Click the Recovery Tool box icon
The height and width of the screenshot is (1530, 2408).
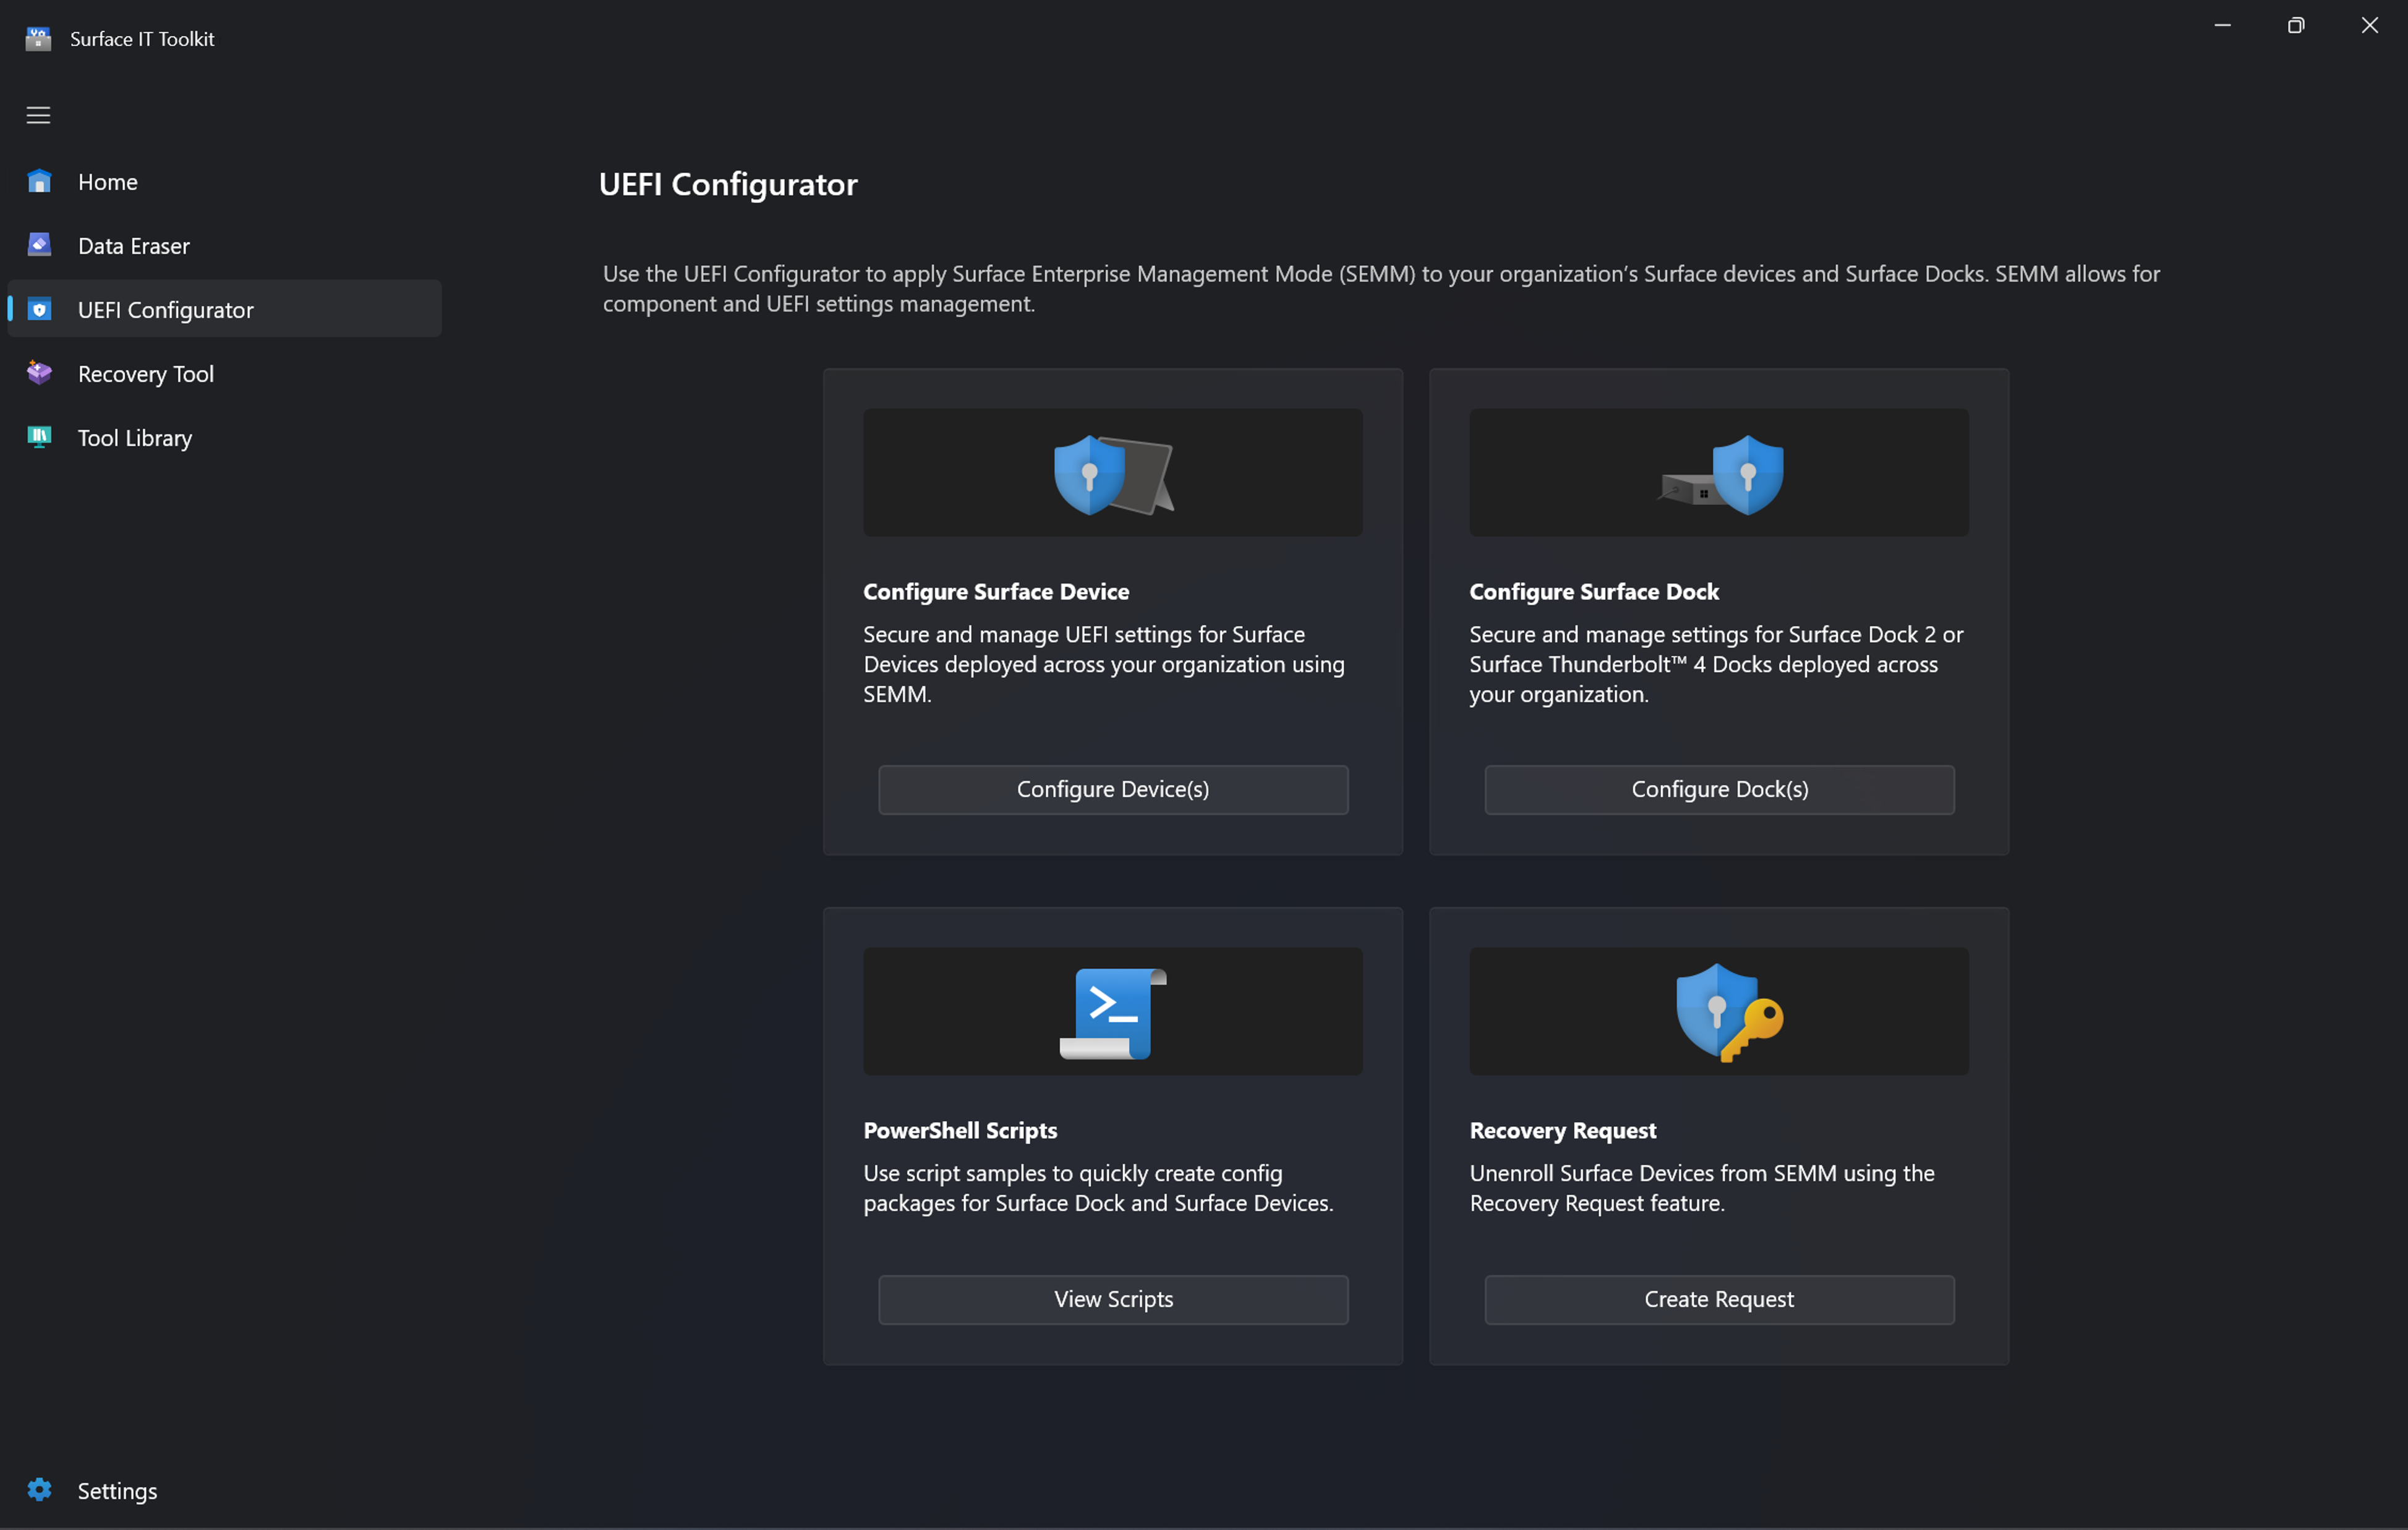[x=39, y=373]
